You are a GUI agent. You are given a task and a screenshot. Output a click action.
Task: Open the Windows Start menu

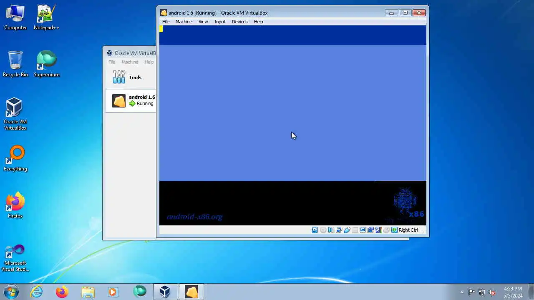pos(11,292)
